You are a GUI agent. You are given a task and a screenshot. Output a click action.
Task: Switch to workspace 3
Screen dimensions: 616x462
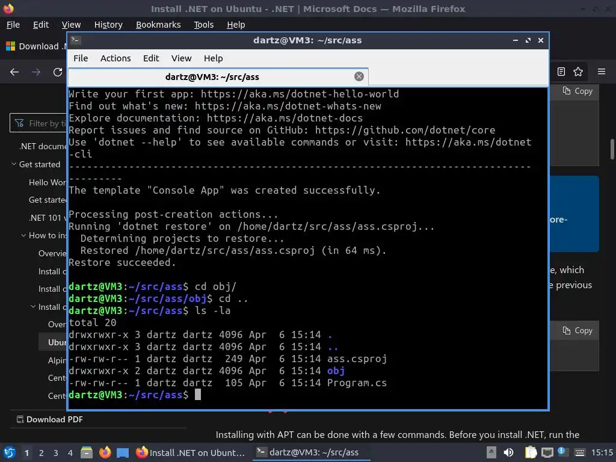click(x=56, y=453)
